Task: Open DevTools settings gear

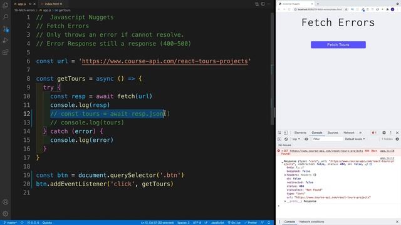Action: coord(384,132)
